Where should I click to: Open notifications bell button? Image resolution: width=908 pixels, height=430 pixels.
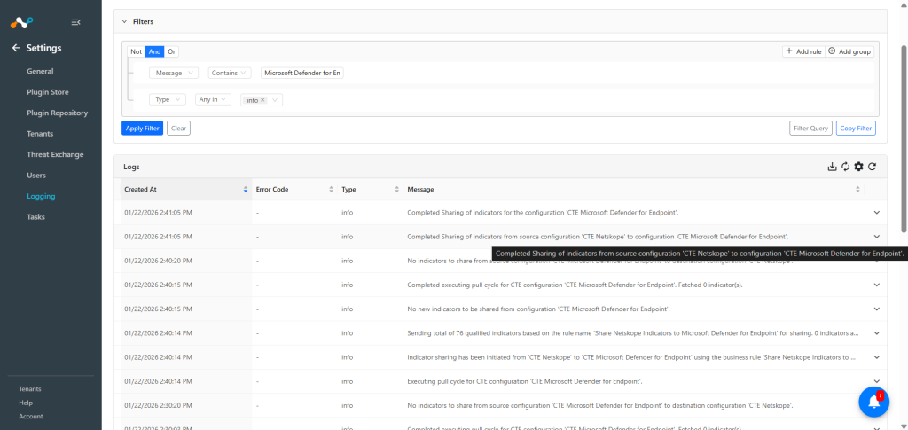873,403
